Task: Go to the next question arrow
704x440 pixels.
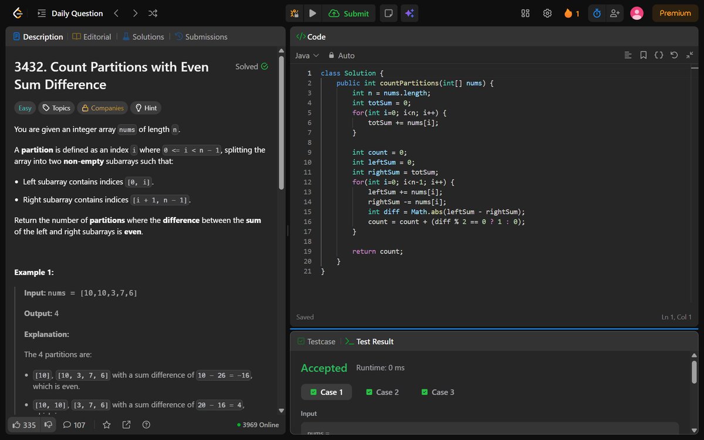Action: 135,13
